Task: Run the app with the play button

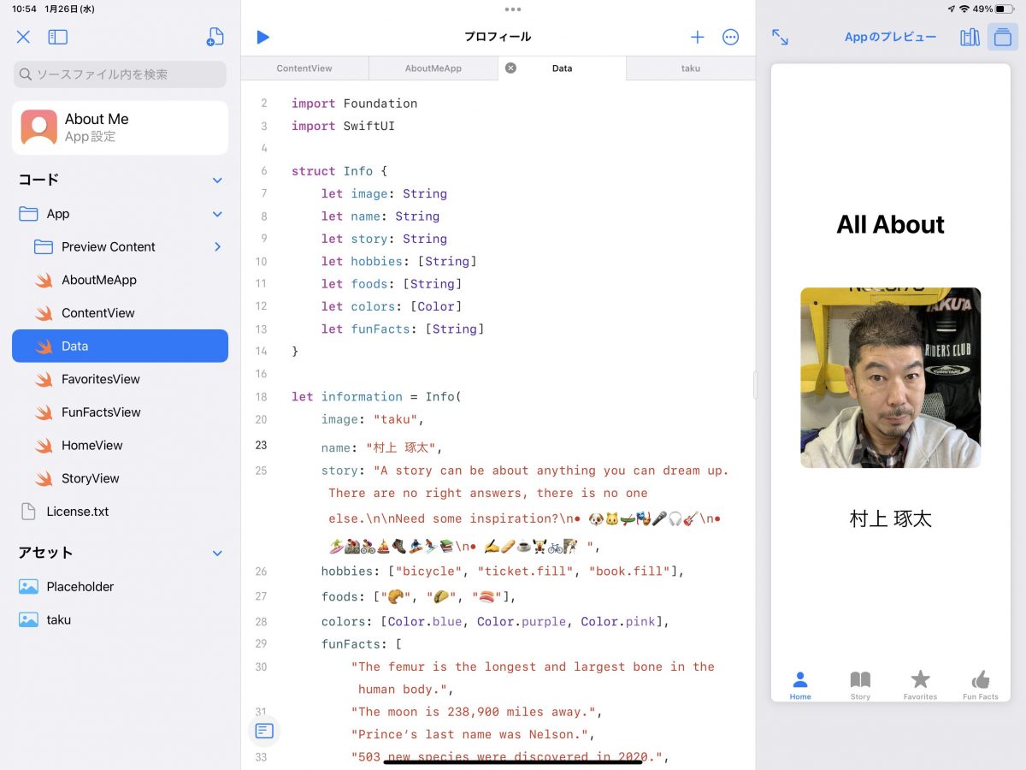Action: click(x=262, y=37)
